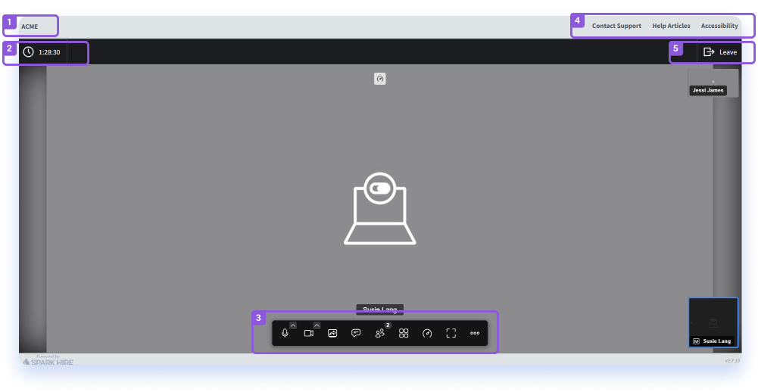Select Susie Lang video thumbnail
Image resolution: width=758 pixels, height=392 pixels.
pyautogui.click(x=713, y=322)
